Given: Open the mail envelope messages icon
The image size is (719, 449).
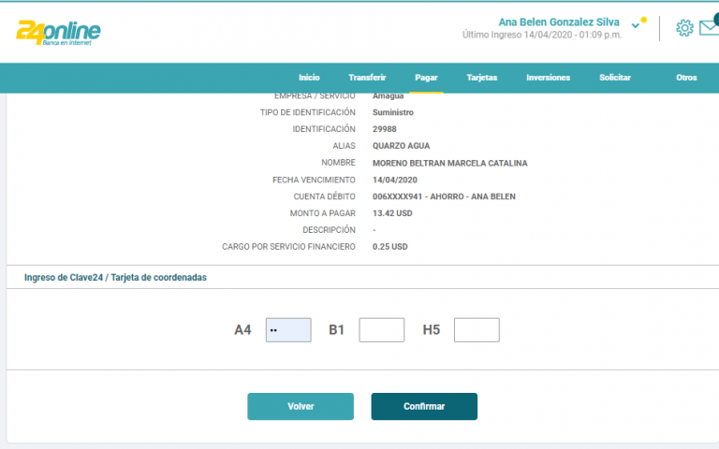Looking at the screenshot, I should point(709,30).
